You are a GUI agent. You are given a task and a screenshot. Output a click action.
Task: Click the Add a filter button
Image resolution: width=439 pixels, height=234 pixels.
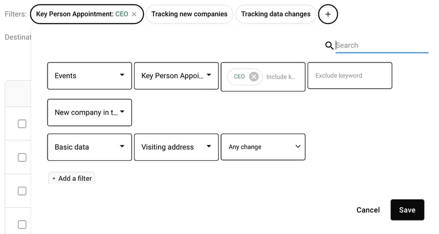point(71,178)
